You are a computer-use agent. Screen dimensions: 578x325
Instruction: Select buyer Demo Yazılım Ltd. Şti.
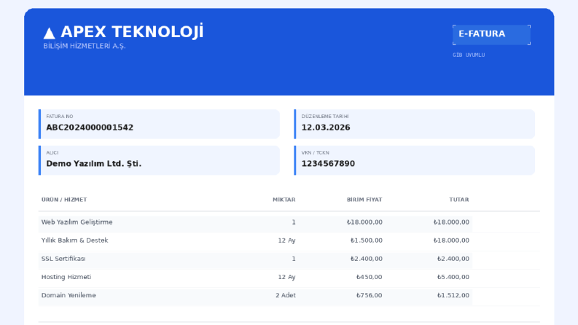point(93,164)
